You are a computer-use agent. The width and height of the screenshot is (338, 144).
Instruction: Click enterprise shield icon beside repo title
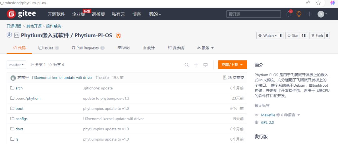click(x=9, y=35)
